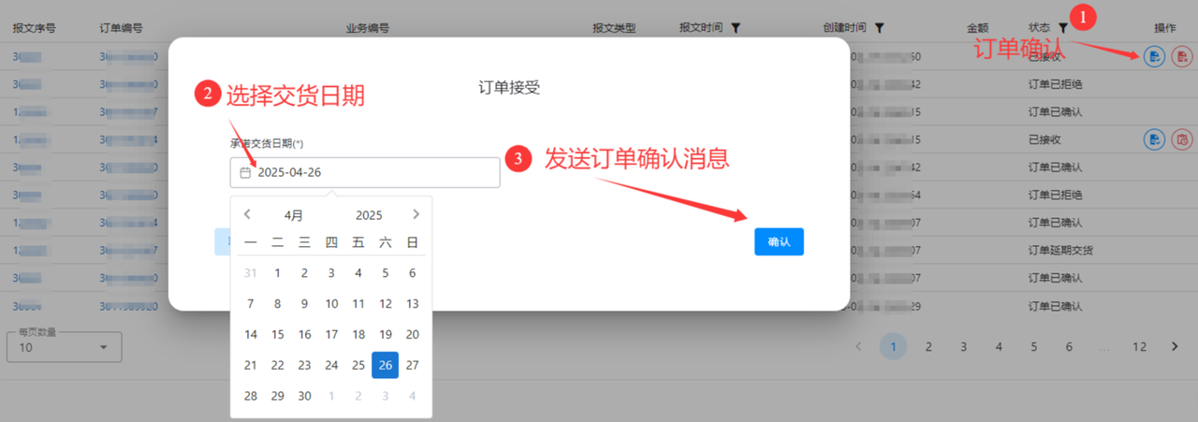Click the calendar icon in the date field
The width and height of the screenshot is (1198, 422).
pos(245,172)
